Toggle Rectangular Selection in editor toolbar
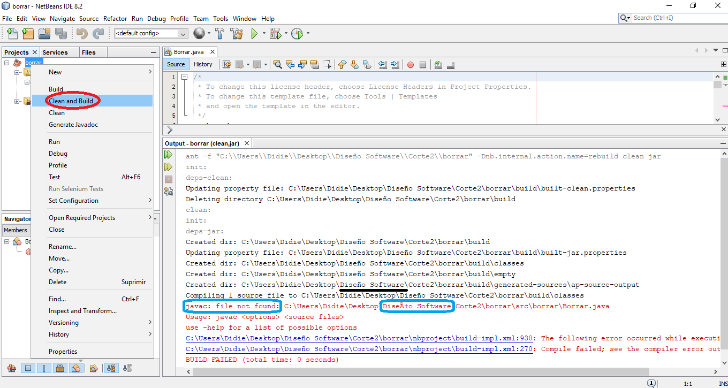 pyautogui.click(x=327, y=65)
